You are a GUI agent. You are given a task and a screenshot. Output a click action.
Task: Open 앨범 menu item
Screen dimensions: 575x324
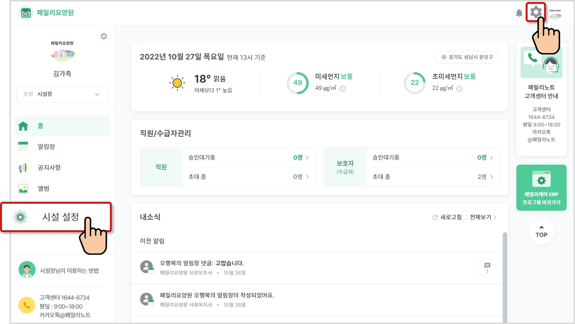tap(44, 188)
